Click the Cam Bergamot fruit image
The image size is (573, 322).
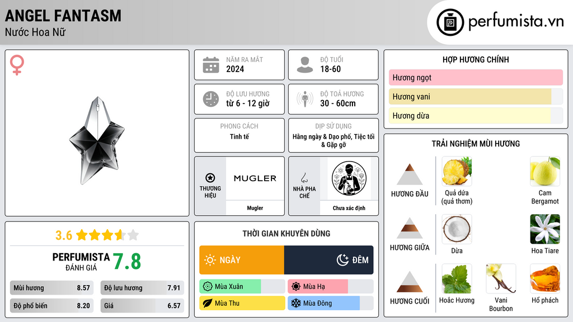point(545,171)
